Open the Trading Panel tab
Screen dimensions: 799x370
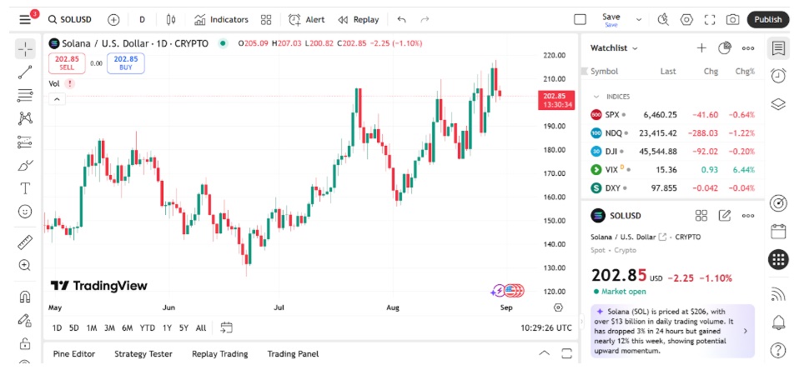293,353
